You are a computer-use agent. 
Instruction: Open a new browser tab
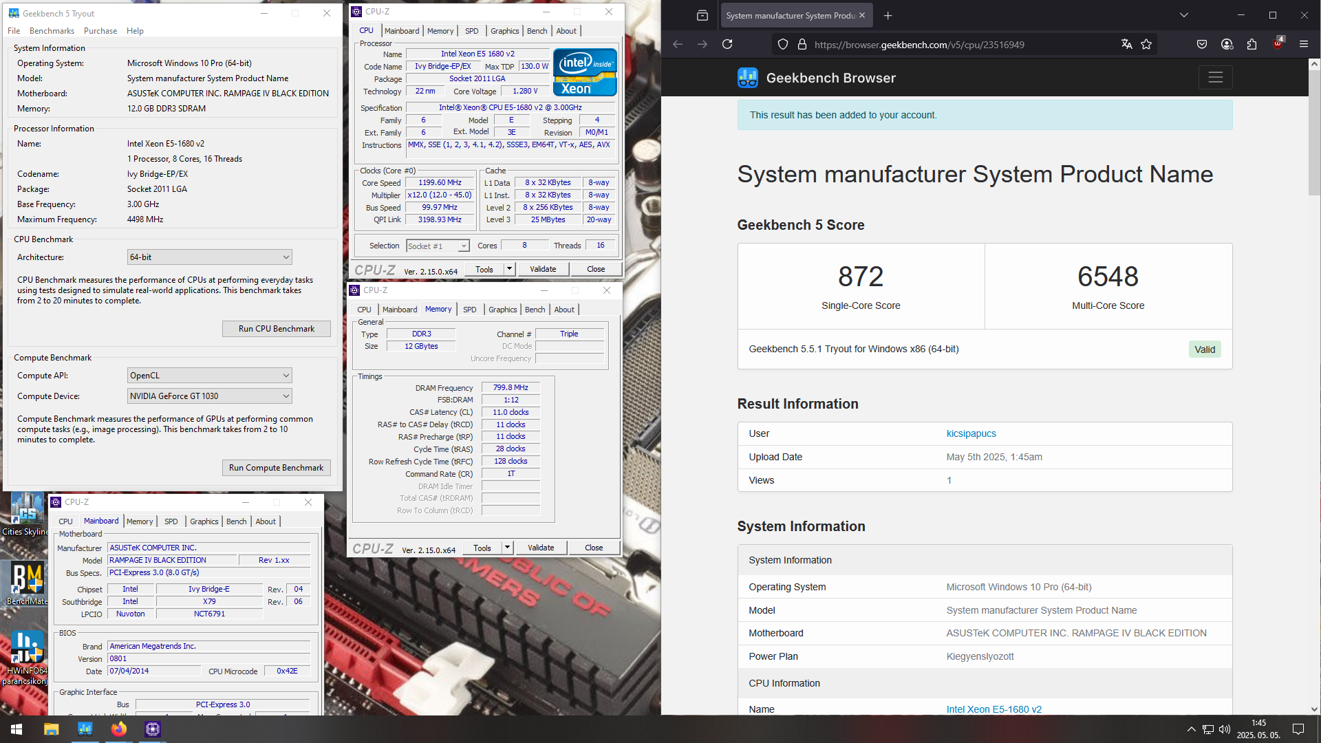point(888,15)
